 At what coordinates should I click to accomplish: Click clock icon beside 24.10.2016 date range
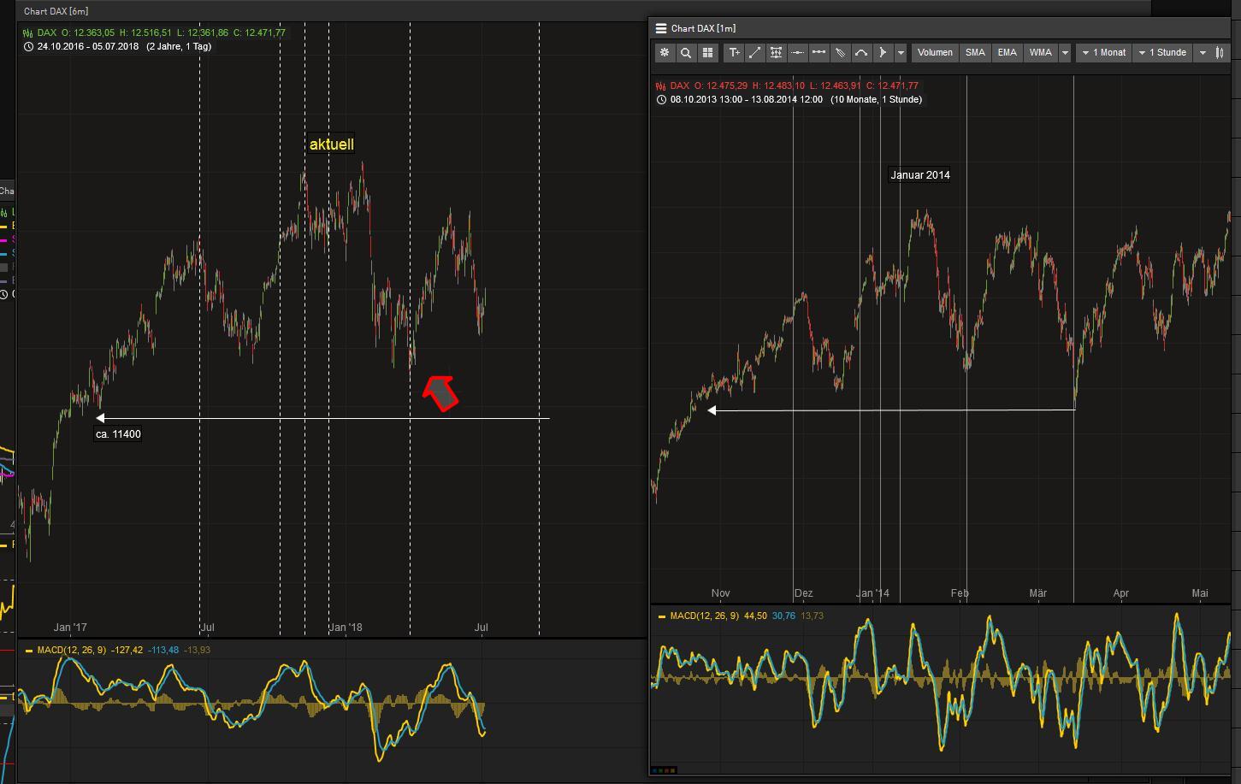[28, 47]
